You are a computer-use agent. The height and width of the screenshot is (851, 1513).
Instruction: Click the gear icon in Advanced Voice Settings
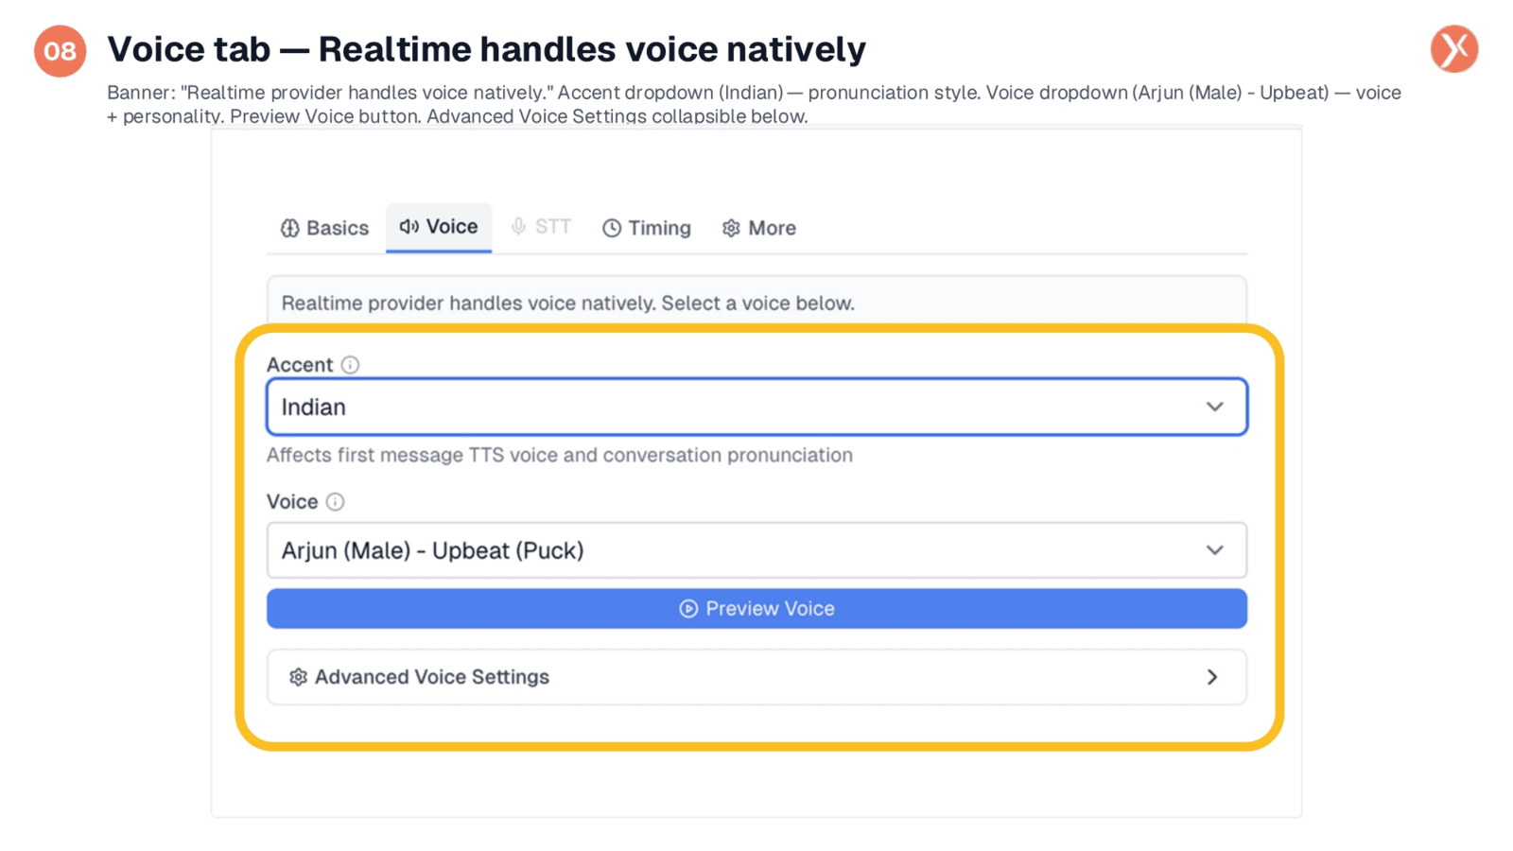tap(298, 677)
